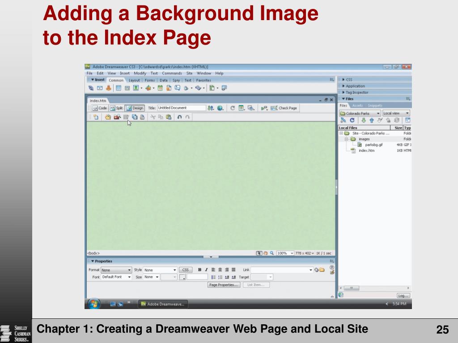Put files with blue up arrow
Viewport: 458px width, 343px height.
click(x=372, y=120)
